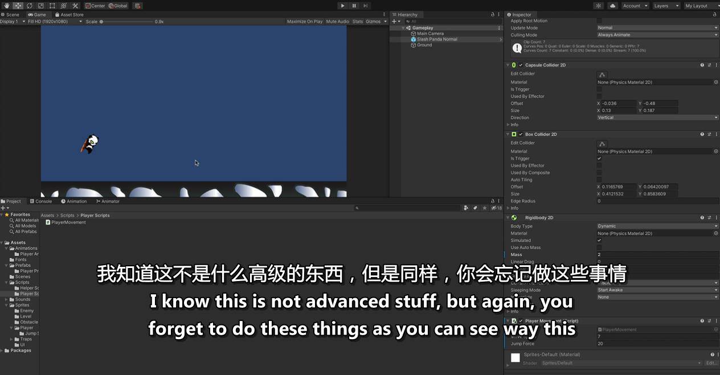Click Edit Collider icon for Capsule Collider 2D
The height and width of the screenshot is (375, 720).
tap(602, 74)
